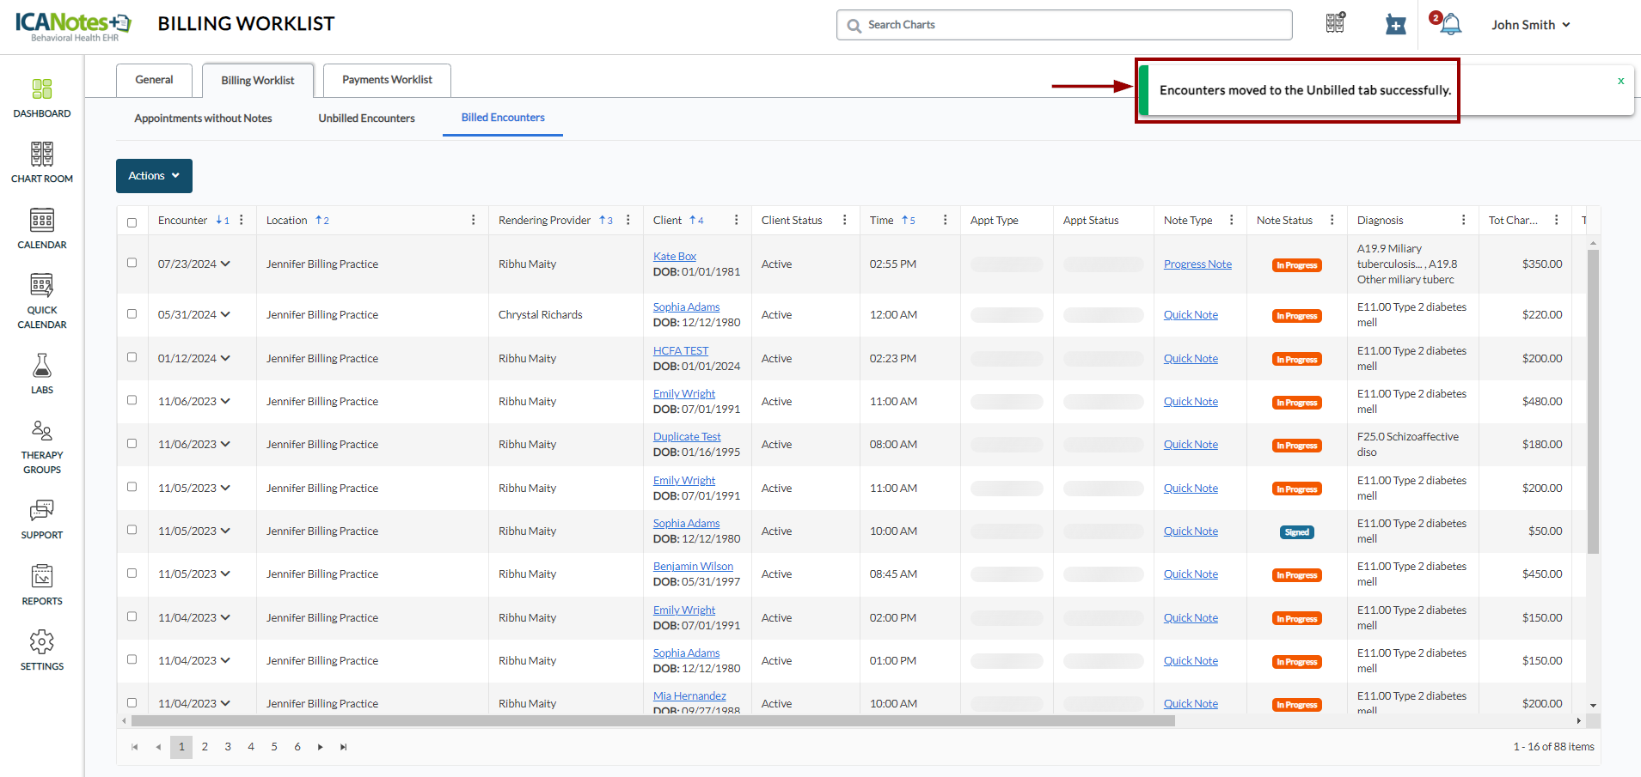Open Kate Box client link
The width and height of the screenshot is (1641, 777).
pos(674,257)
